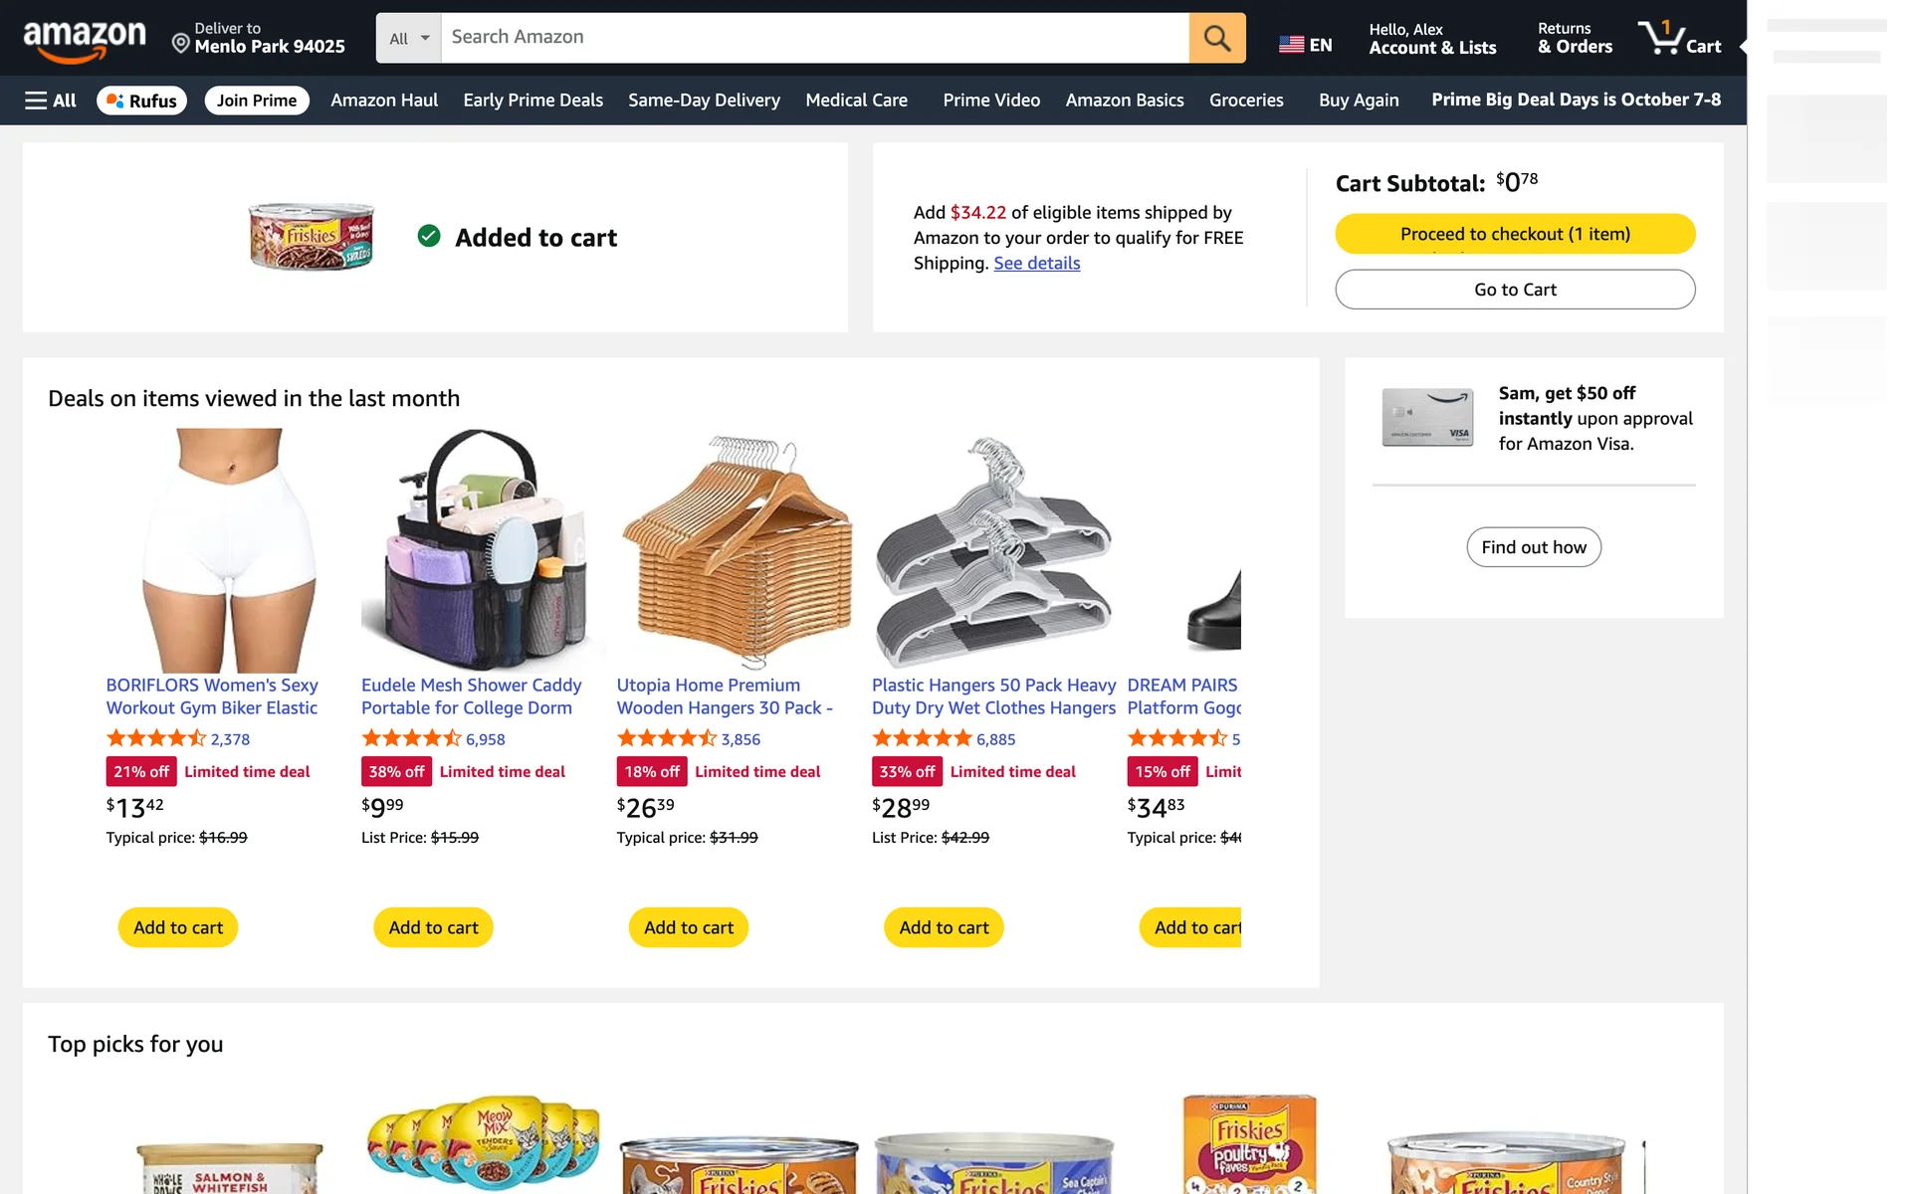This screenshot has width=1911, height=1194.
Task: Select Early Prime Deals in navigation
Action: (532, 100)
